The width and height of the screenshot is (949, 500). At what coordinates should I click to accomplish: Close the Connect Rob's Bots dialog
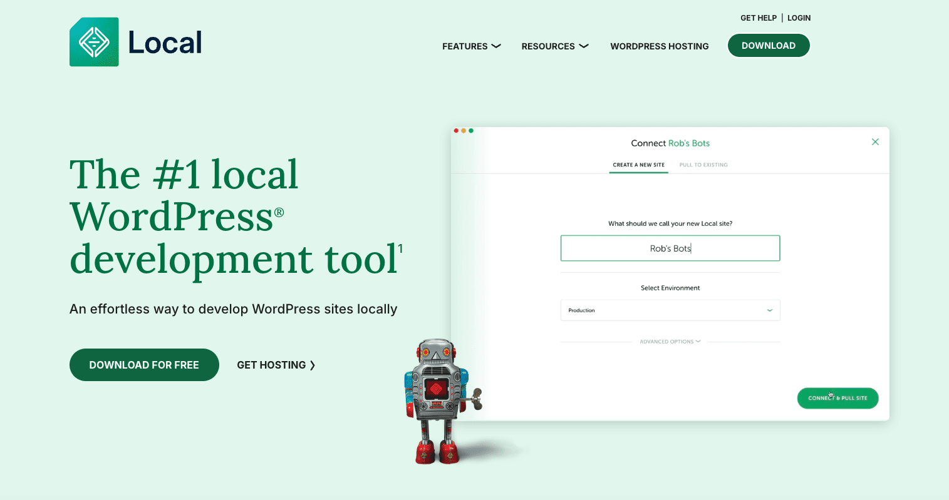[x=875, y=142]
